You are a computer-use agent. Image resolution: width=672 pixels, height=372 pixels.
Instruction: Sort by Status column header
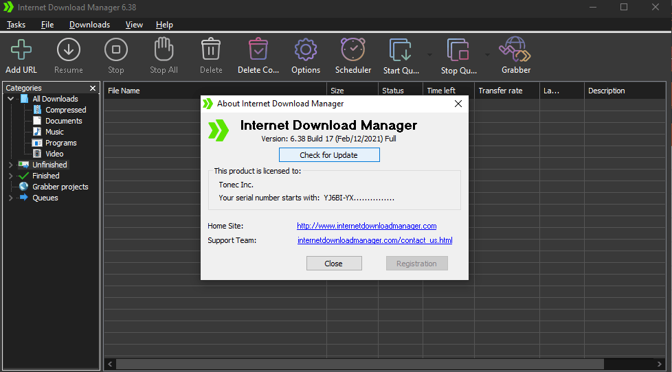[x=401, y=91]
